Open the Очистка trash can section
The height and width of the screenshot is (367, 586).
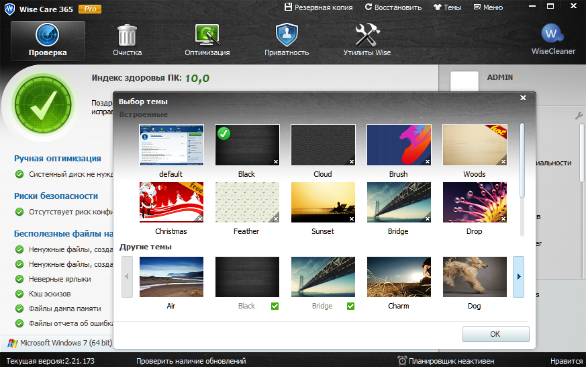tap(127, 40)
